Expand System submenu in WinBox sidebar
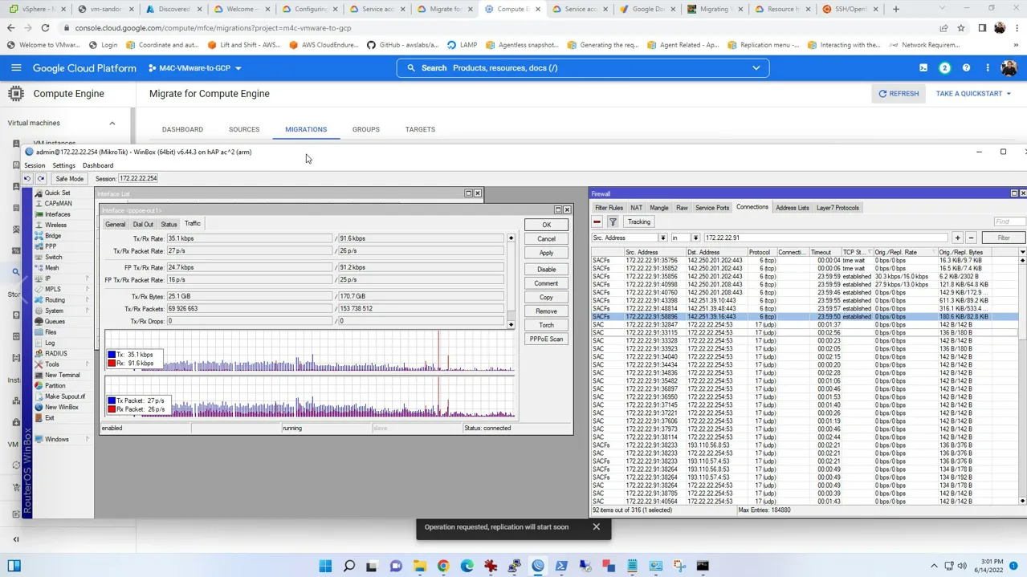Viewport: 1027px width, 577px height. click(88, 311)
